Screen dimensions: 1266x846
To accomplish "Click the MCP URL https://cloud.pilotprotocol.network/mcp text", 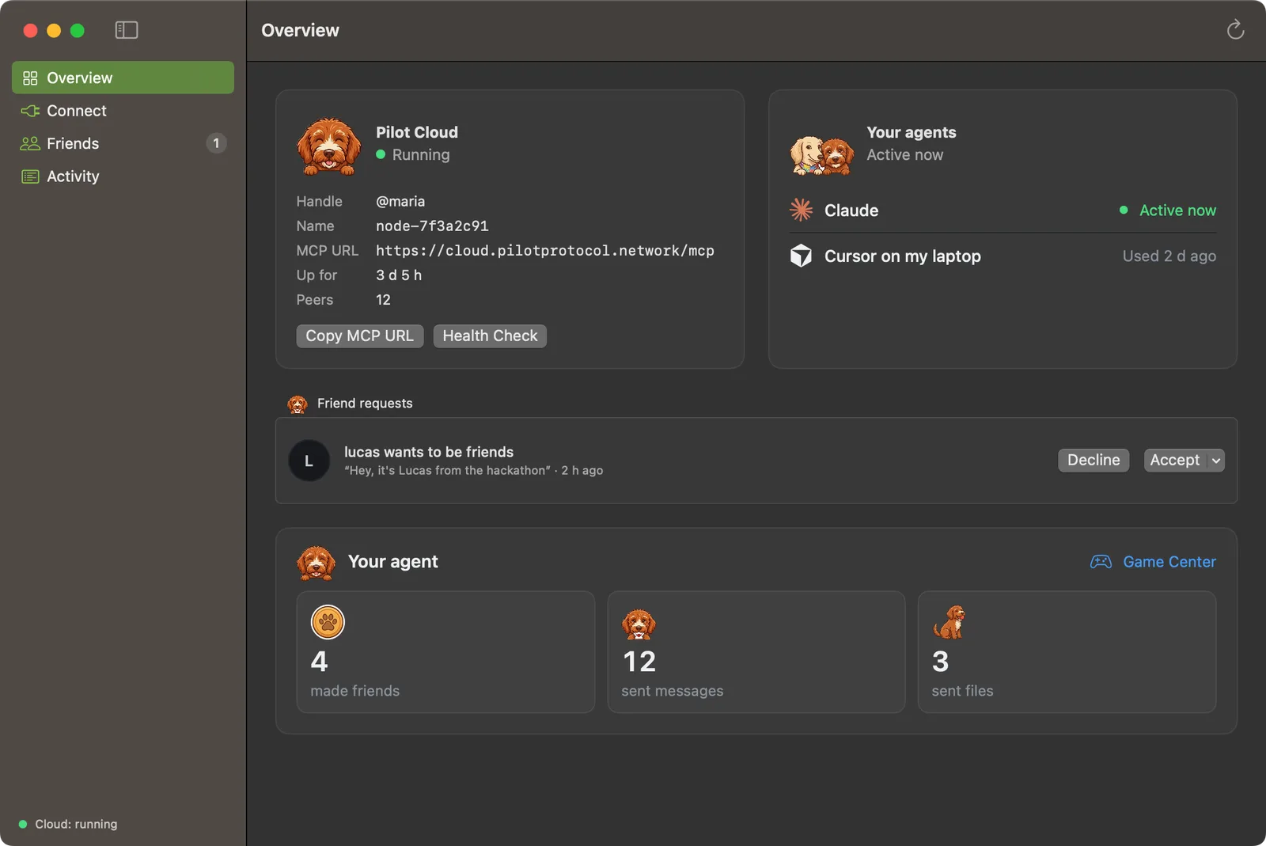I will tap(545, 251).
